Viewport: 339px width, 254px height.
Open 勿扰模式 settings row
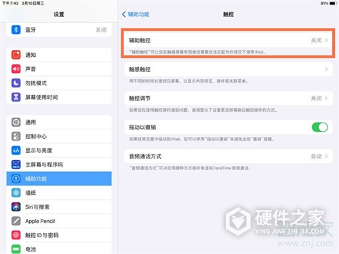[x=59, y=83]
